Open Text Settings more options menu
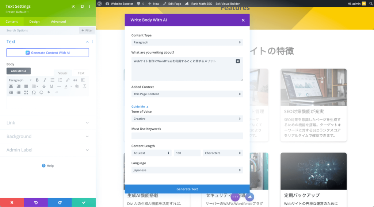 pyautogui.click(x=90, y=7)
